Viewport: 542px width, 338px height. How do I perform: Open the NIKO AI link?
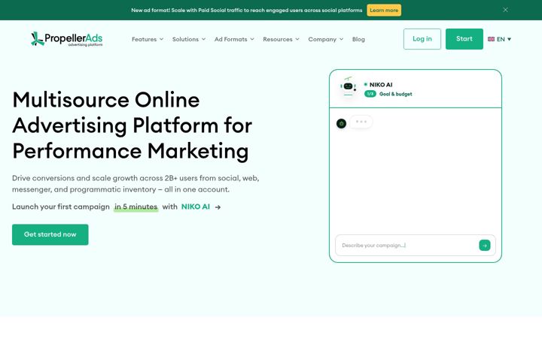click(x=195, y=207)
